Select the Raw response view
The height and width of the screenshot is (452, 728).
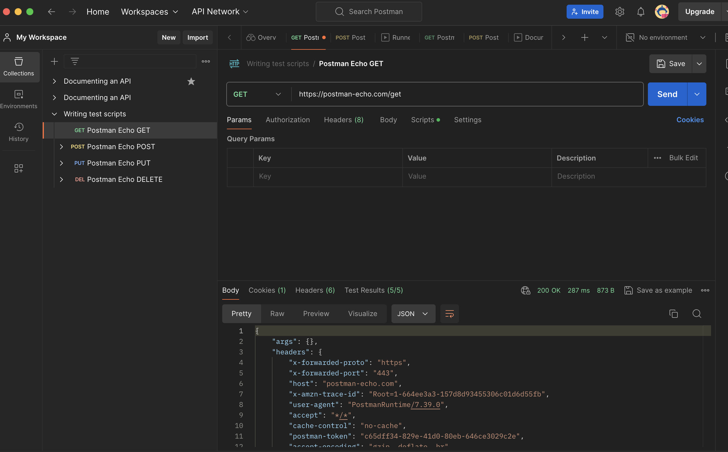point(277,314)
